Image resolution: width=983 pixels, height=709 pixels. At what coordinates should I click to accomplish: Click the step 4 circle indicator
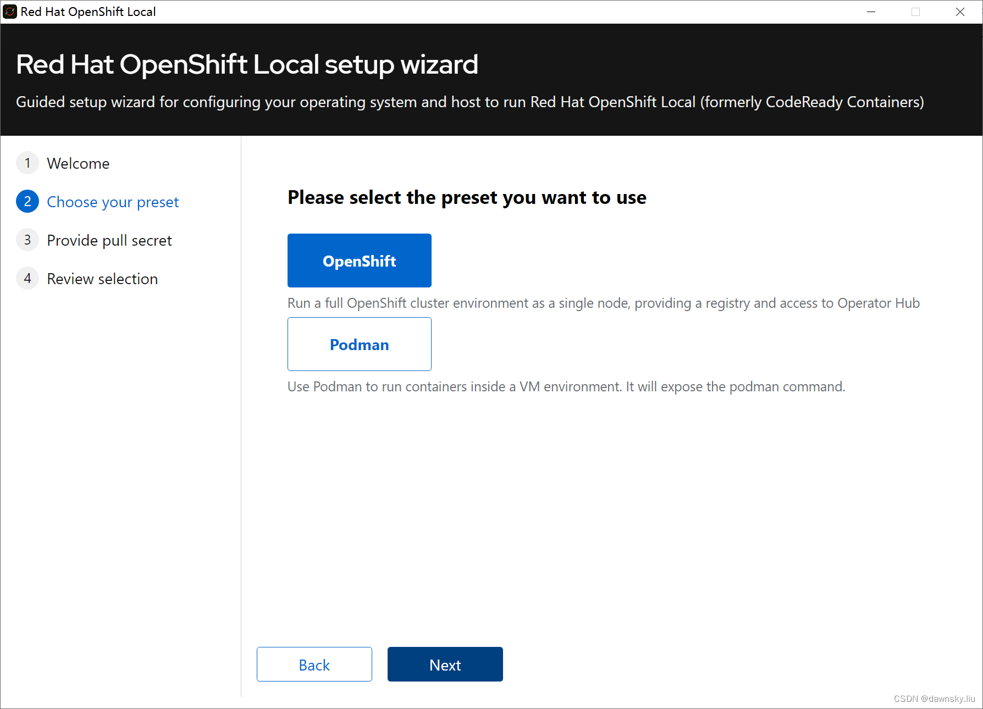[27, 278]
